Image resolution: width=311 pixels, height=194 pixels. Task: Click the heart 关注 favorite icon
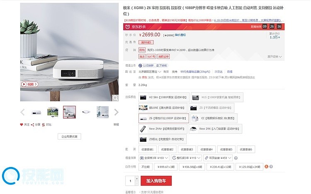click(22, 125)
